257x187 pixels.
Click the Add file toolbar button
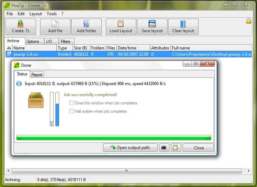click(55, 27)
